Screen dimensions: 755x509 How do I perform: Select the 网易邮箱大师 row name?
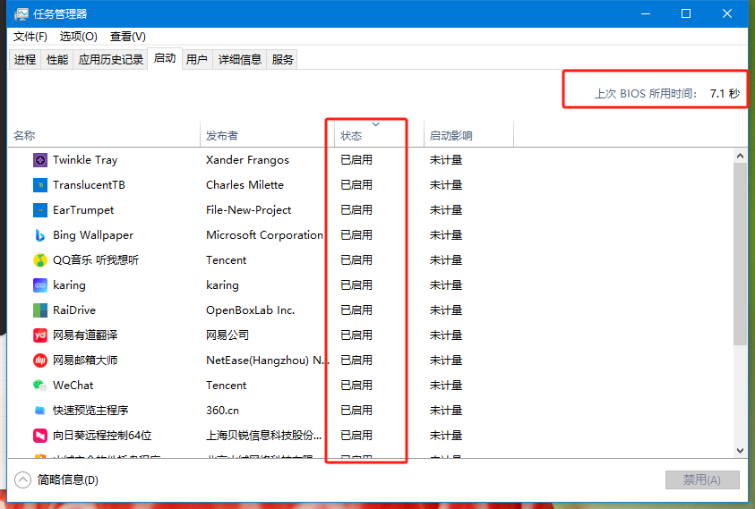click(x=85, y=360)
